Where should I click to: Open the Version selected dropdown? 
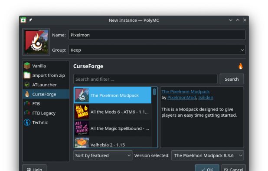(x=207, y=155)
